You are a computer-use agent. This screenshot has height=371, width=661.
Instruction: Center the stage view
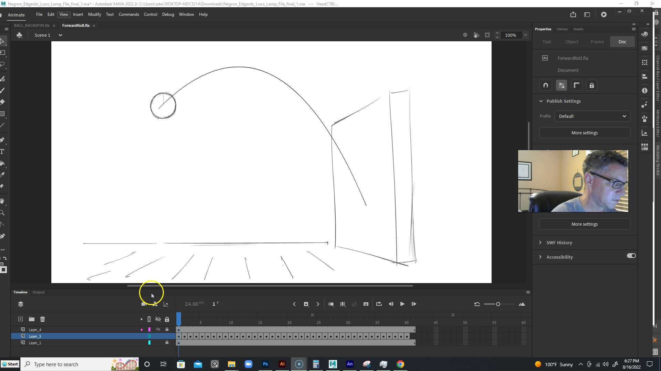(465, 35)
